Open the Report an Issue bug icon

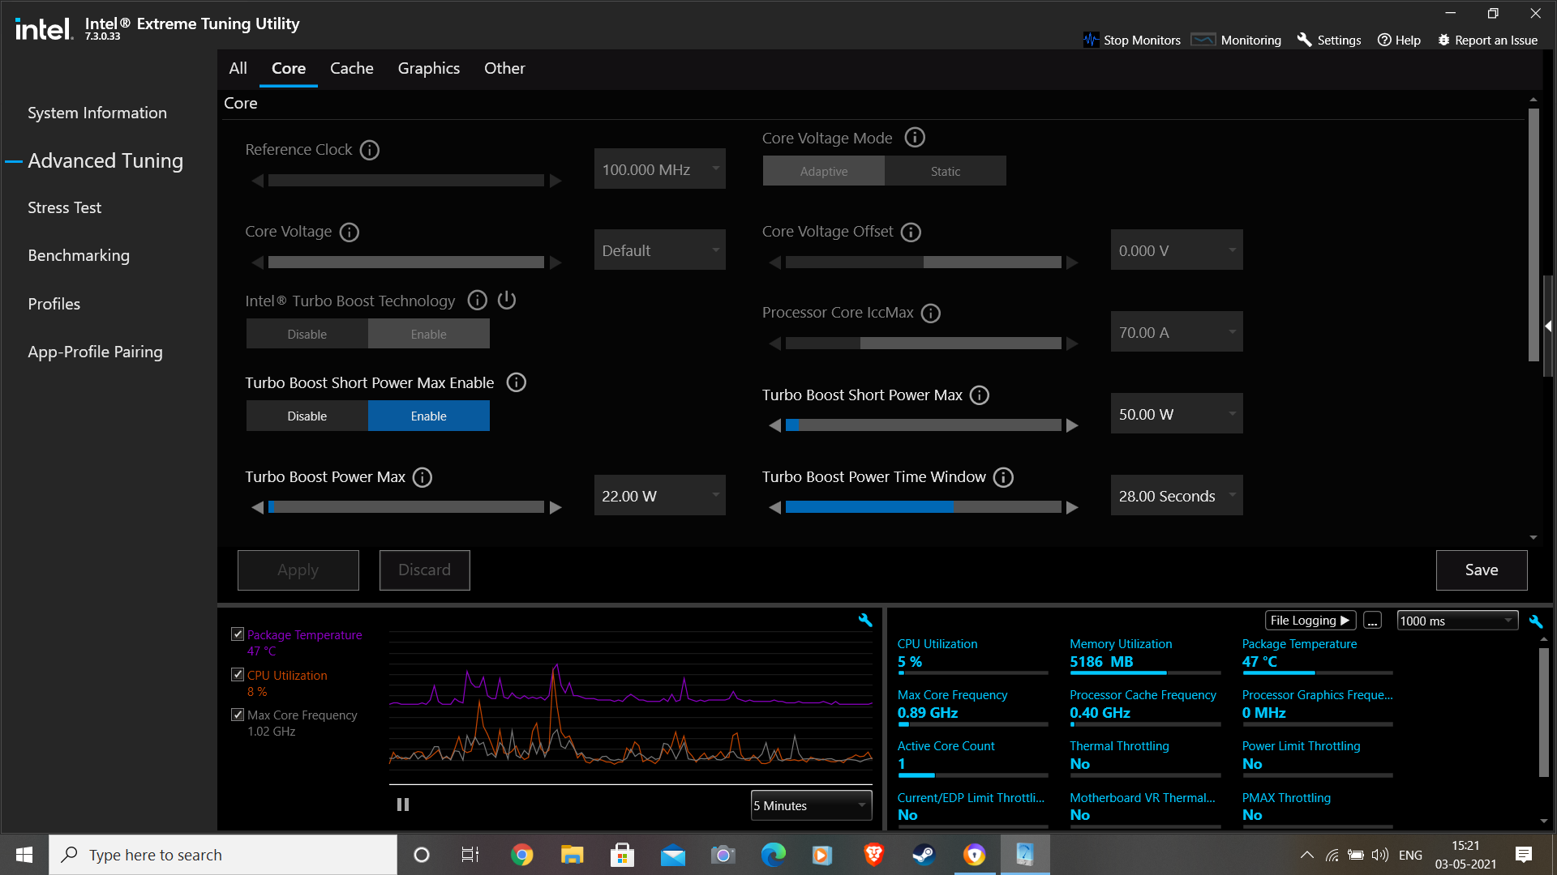pyautogui.click(x=1443, y=40)
